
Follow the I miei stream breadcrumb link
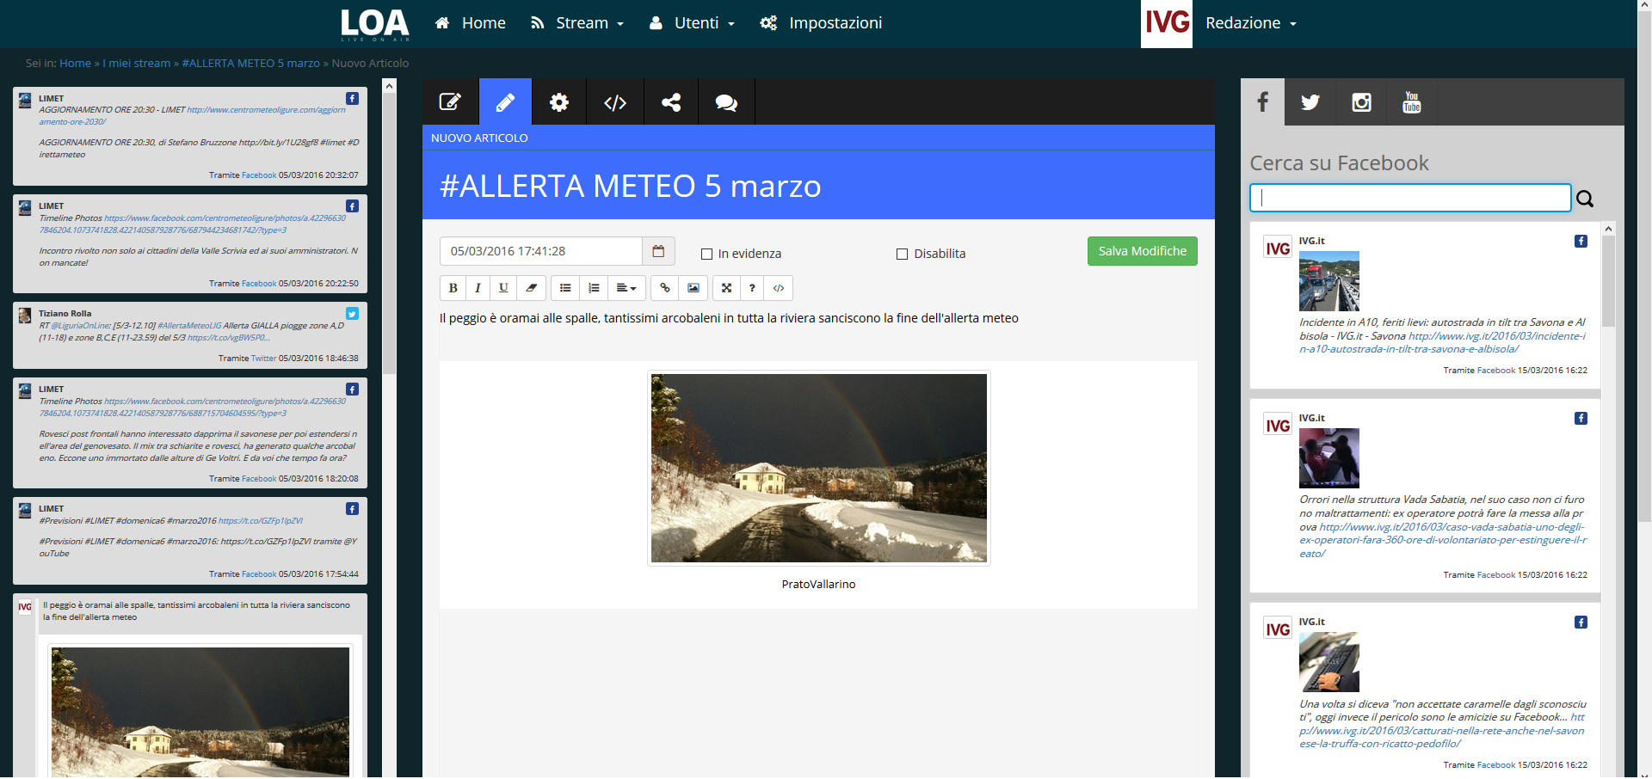(x=136, y=64)
